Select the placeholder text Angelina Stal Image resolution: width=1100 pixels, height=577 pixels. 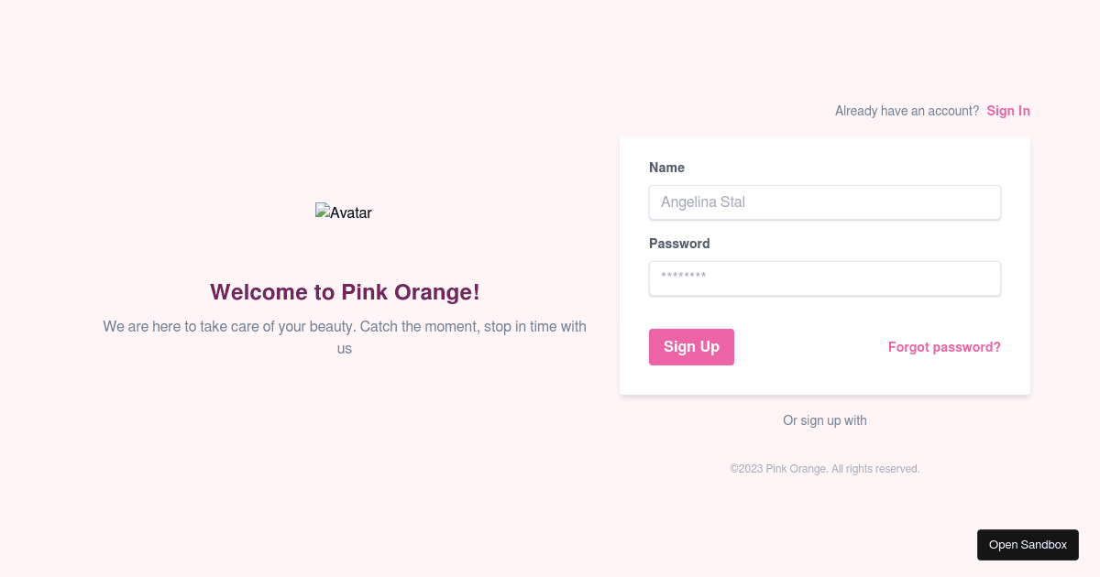point(703,201)
